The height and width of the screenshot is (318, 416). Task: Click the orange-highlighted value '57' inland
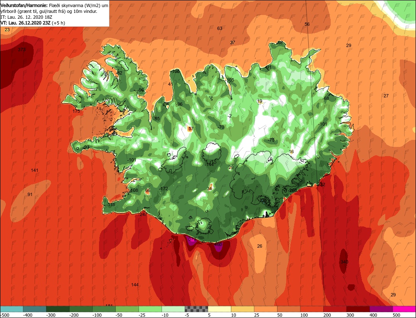(x=191, y=129)
